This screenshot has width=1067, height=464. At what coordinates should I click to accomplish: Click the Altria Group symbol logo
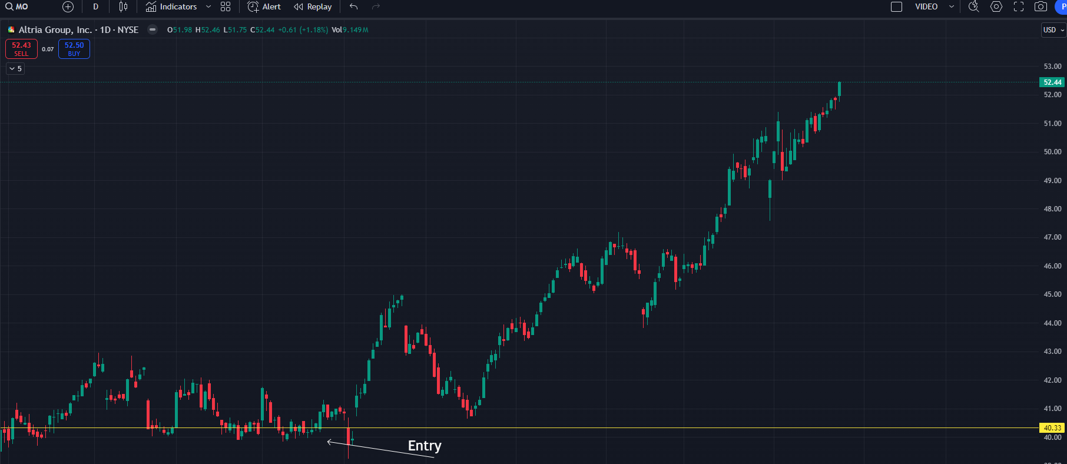click(11, 30)
